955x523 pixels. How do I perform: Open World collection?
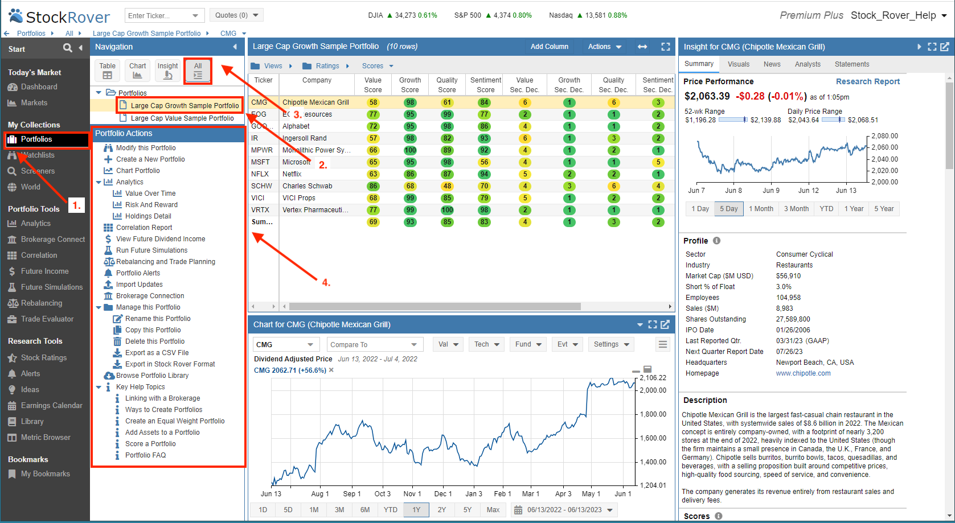click(x=30, y=187)
